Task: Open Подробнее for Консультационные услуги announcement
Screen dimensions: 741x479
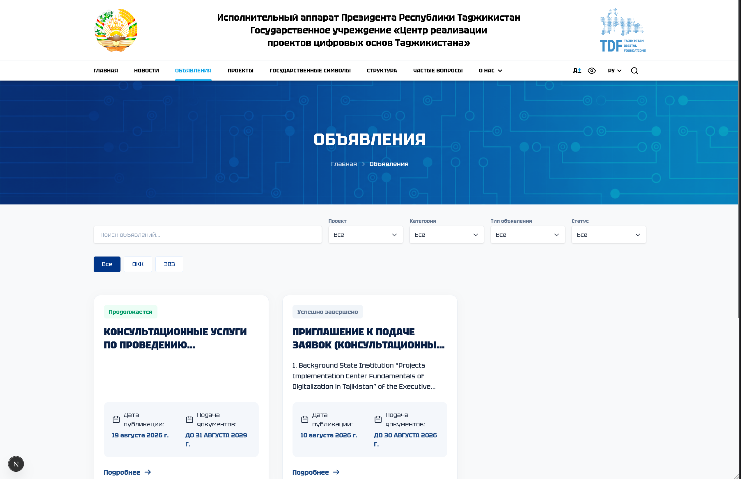Action: pos(127,472)
